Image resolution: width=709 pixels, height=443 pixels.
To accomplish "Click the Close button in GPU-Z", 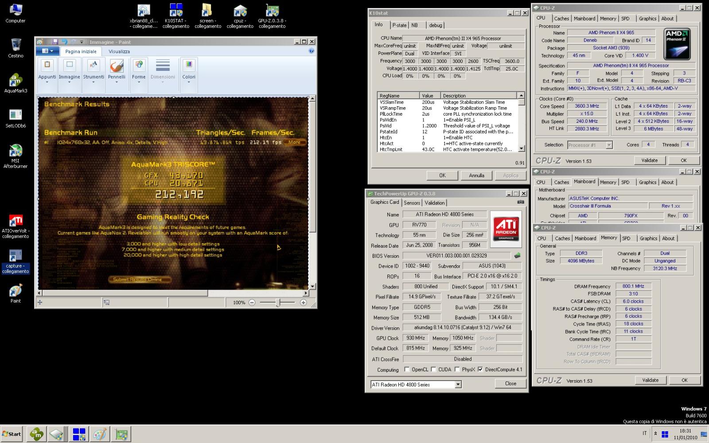I will point(510,384).
